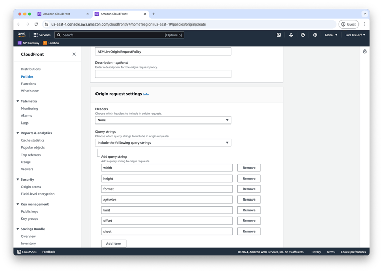Viewport: 383px width, 273px height.
Task: Open the clock panel icon on the right edge
Action: pos(365,52)
